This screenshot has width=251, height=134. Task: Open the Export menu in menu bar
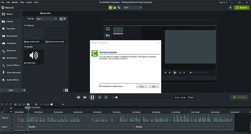(x=29, y=3)
